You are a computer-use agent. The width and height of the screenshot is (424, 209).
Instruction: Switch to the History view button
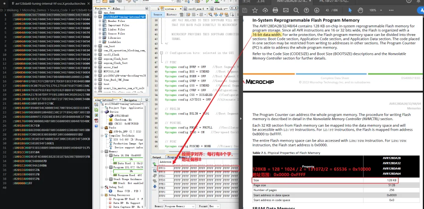[172, 14]
